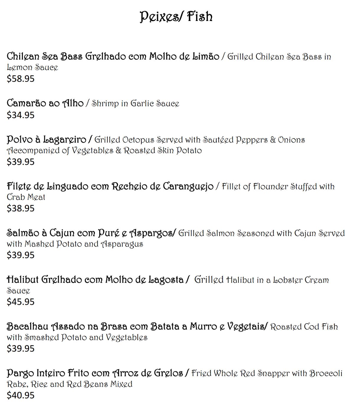Click the Grilled Octopus description text

[199, 140]
